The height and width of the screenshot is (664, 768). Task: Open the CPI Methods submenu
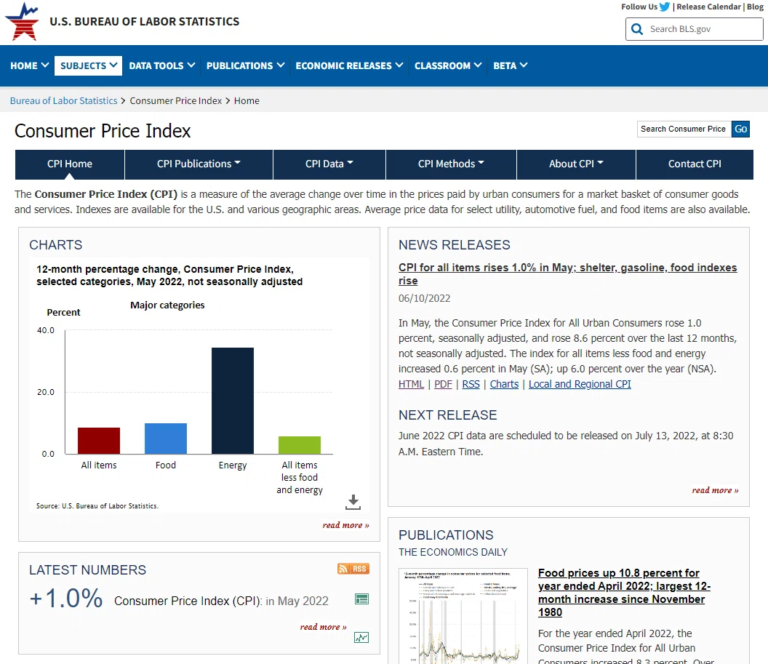click(x=451, y=164)
